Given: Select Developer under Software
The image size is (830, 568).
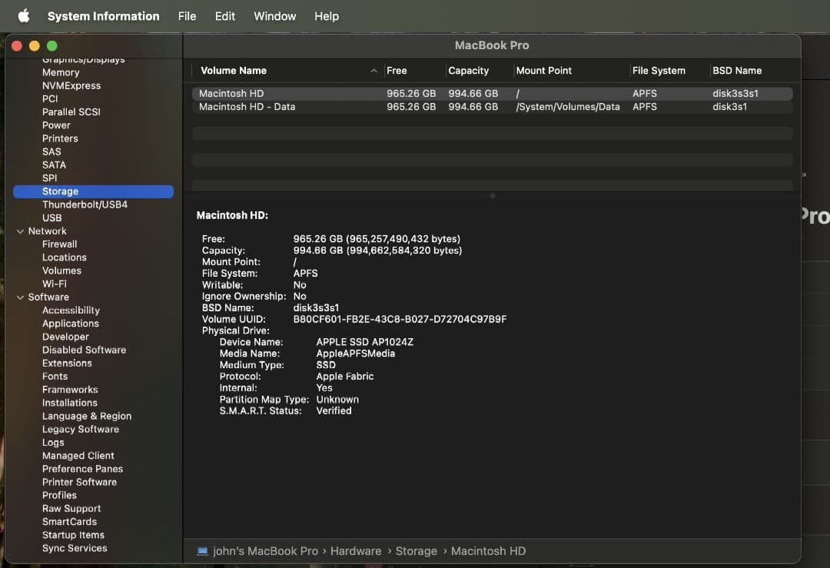Looking at the screenshot, I should (x=65, y=337).
